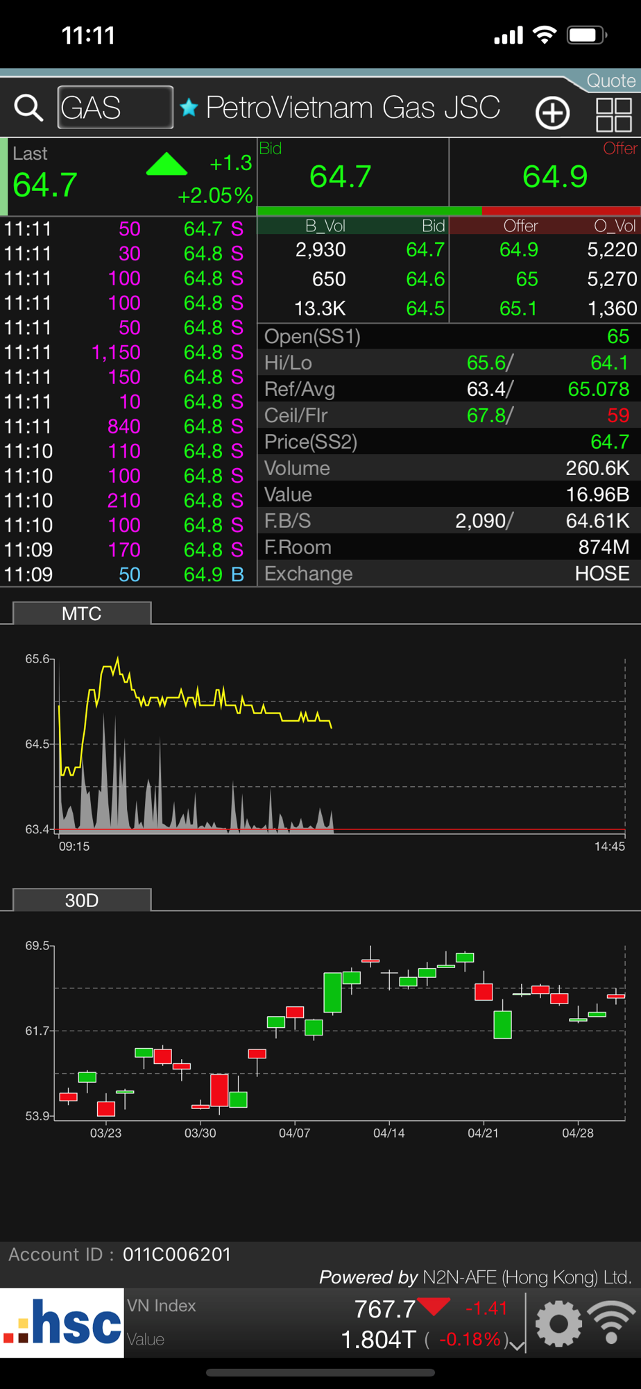Tap the 30D candlestick chart
The width and height of the screenshot is (641, 1389).
340,1031
